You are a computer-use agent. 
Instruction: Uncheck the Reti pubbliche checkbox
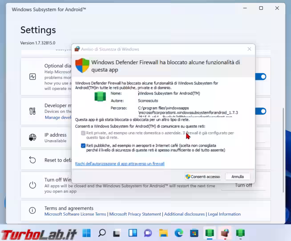tap(83, 145)
